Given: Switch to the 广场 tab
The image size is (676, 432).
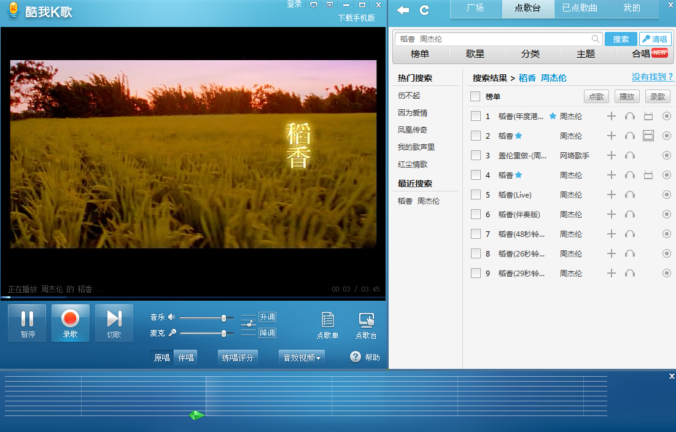Looking at the screenshot, I should [x=476, y=8].
